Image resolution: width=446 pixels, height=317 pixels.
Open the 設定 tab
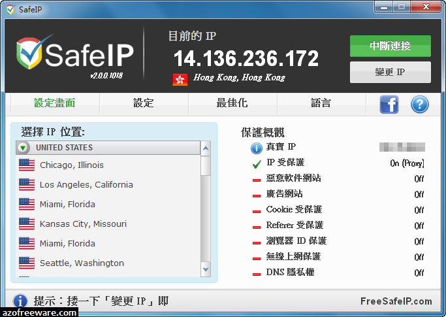tap(144, 103)
